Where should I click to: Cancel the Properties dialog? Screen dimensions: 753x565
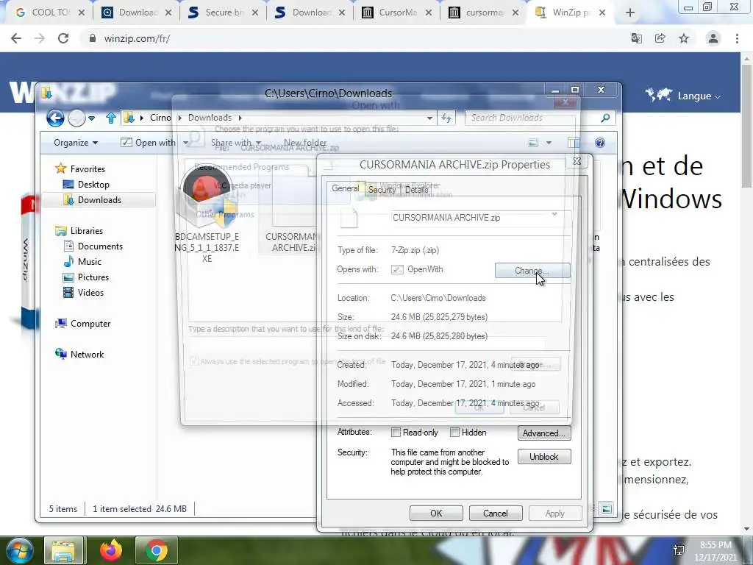(495, 514)
